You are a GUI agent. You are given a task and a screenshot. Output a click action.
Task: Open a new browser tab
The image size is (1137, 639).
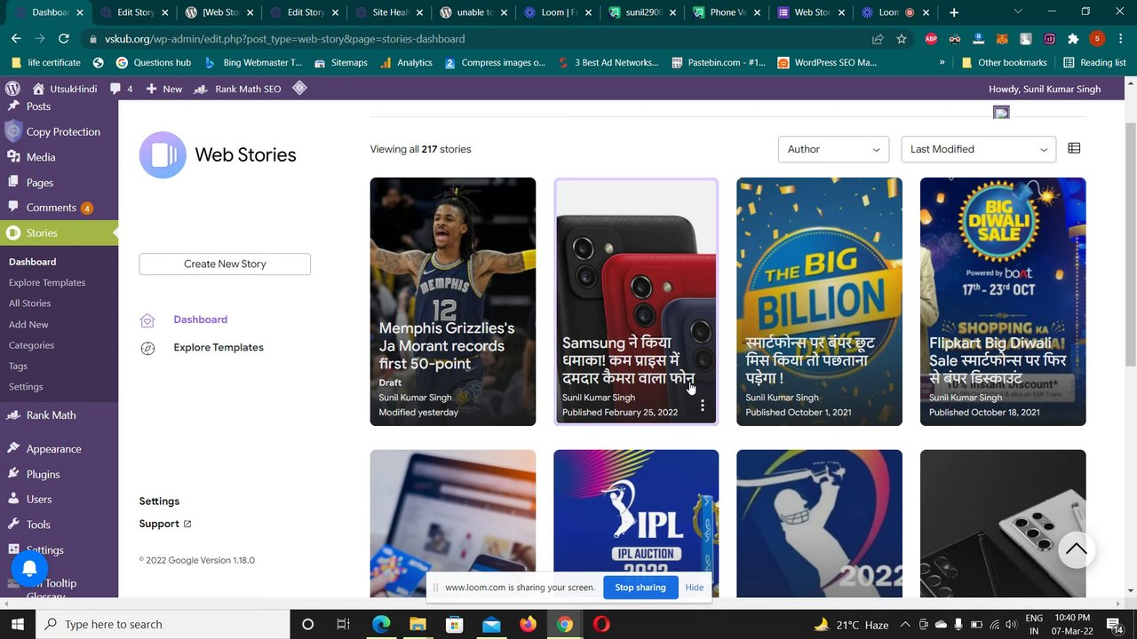[x=954, y=12]
